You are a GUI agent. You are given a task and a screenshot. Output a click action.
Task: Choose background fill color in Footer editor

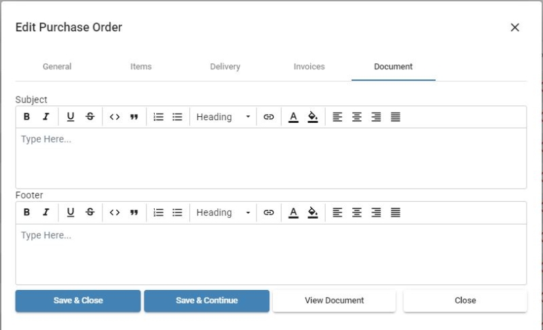(x=313, y=213)
